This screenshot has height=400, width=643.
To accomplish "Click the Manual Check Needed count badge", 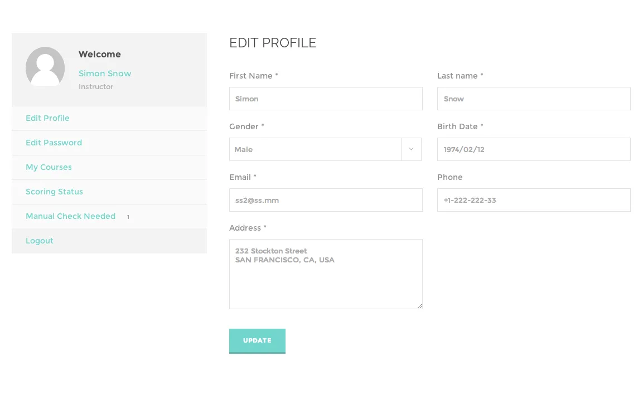I will click(x=128, y=217).
